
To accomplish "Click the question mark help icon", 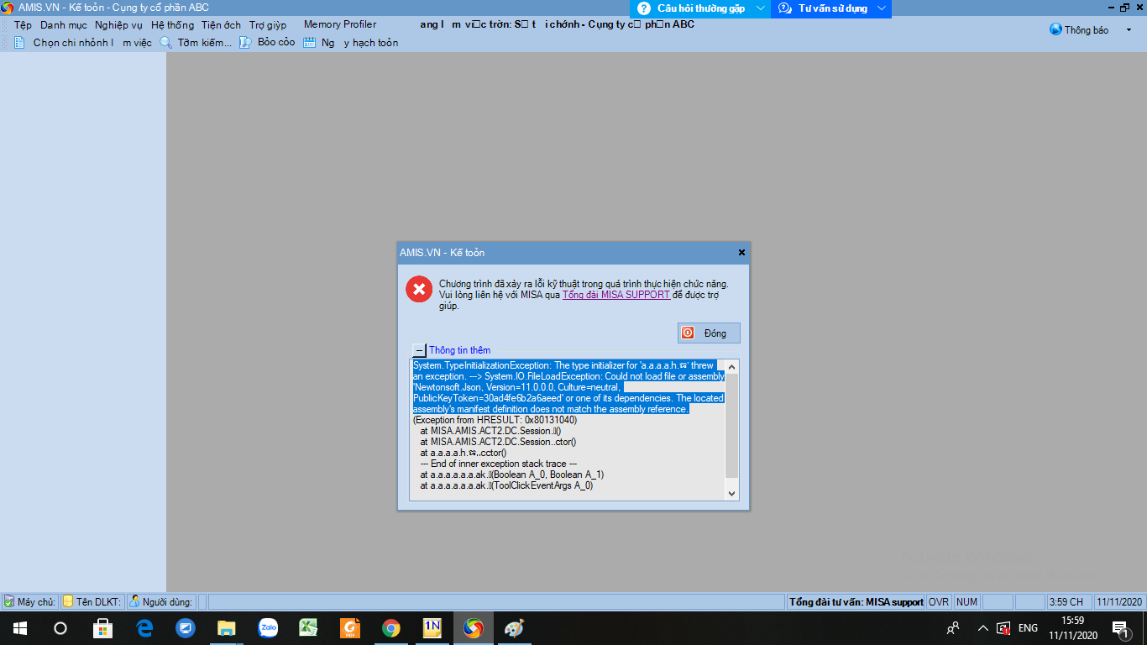I will (644, 8).
